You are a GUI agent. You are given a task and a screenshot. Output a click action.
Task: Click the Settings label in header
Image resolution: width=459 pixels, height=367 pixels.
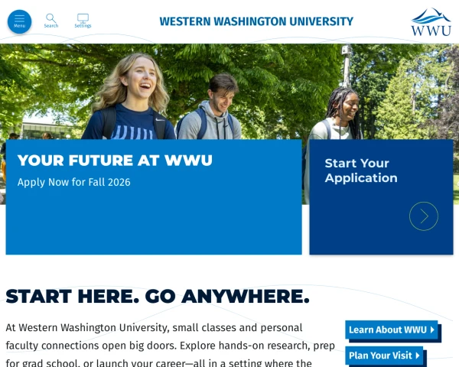coord(83,26)
